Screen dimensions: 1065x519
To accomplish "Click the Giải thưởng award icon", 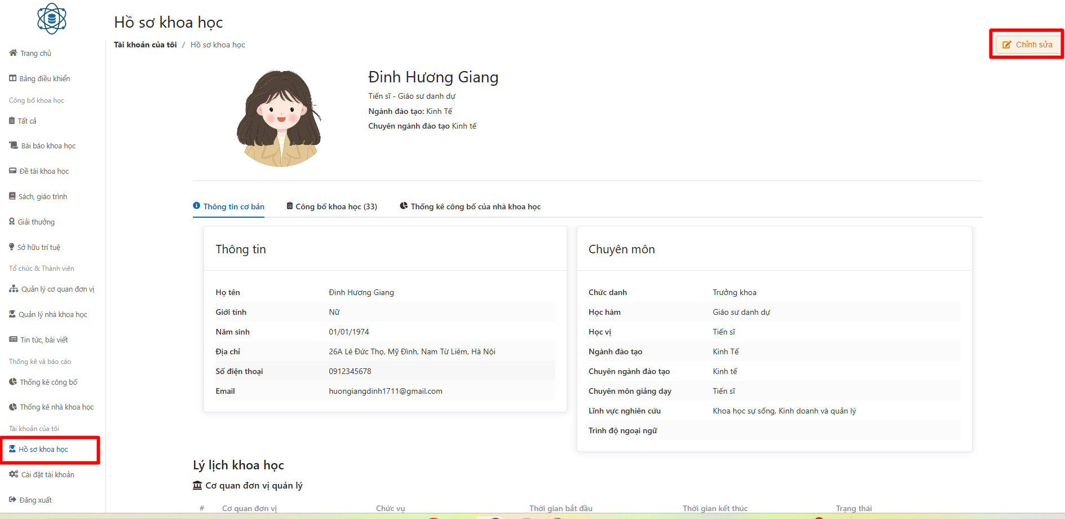I will pyautogui.click(x=12, y=222).
